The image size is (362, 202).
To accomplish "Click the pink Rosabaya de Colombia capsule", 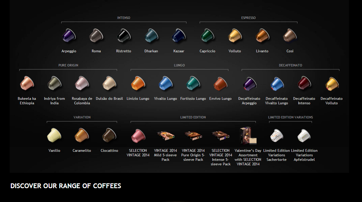I will (x=82, y=83).
